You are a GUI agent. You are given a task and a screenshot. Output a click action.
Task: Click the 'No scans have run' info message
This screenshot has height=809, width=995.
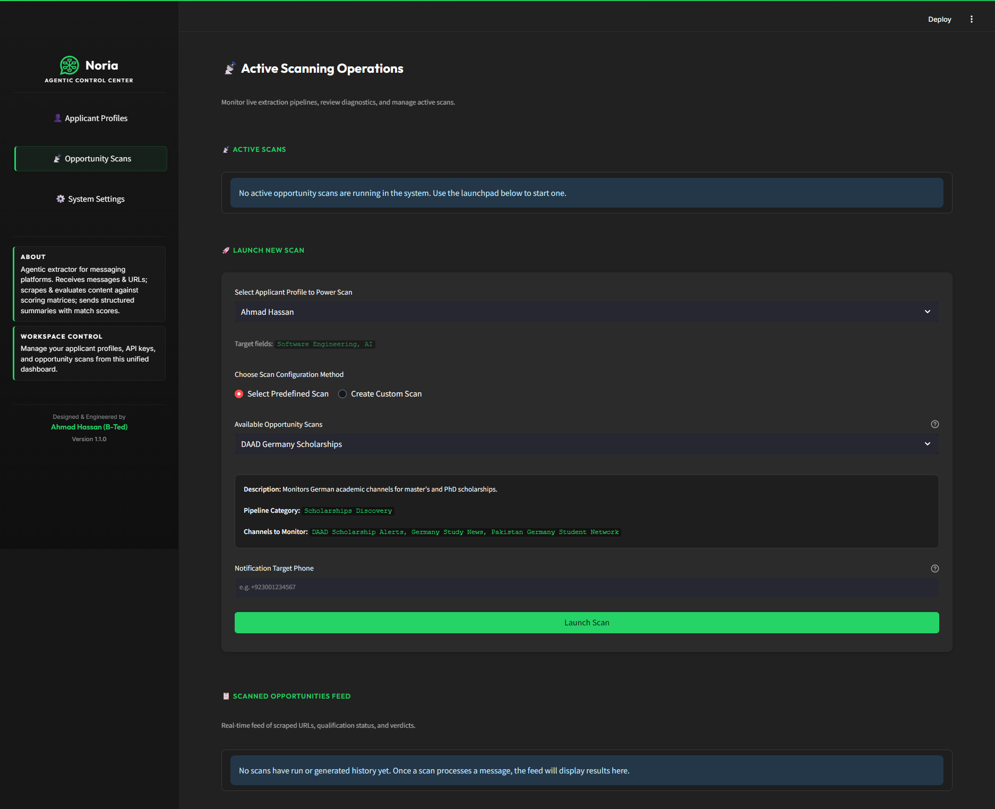click(587, 771)
